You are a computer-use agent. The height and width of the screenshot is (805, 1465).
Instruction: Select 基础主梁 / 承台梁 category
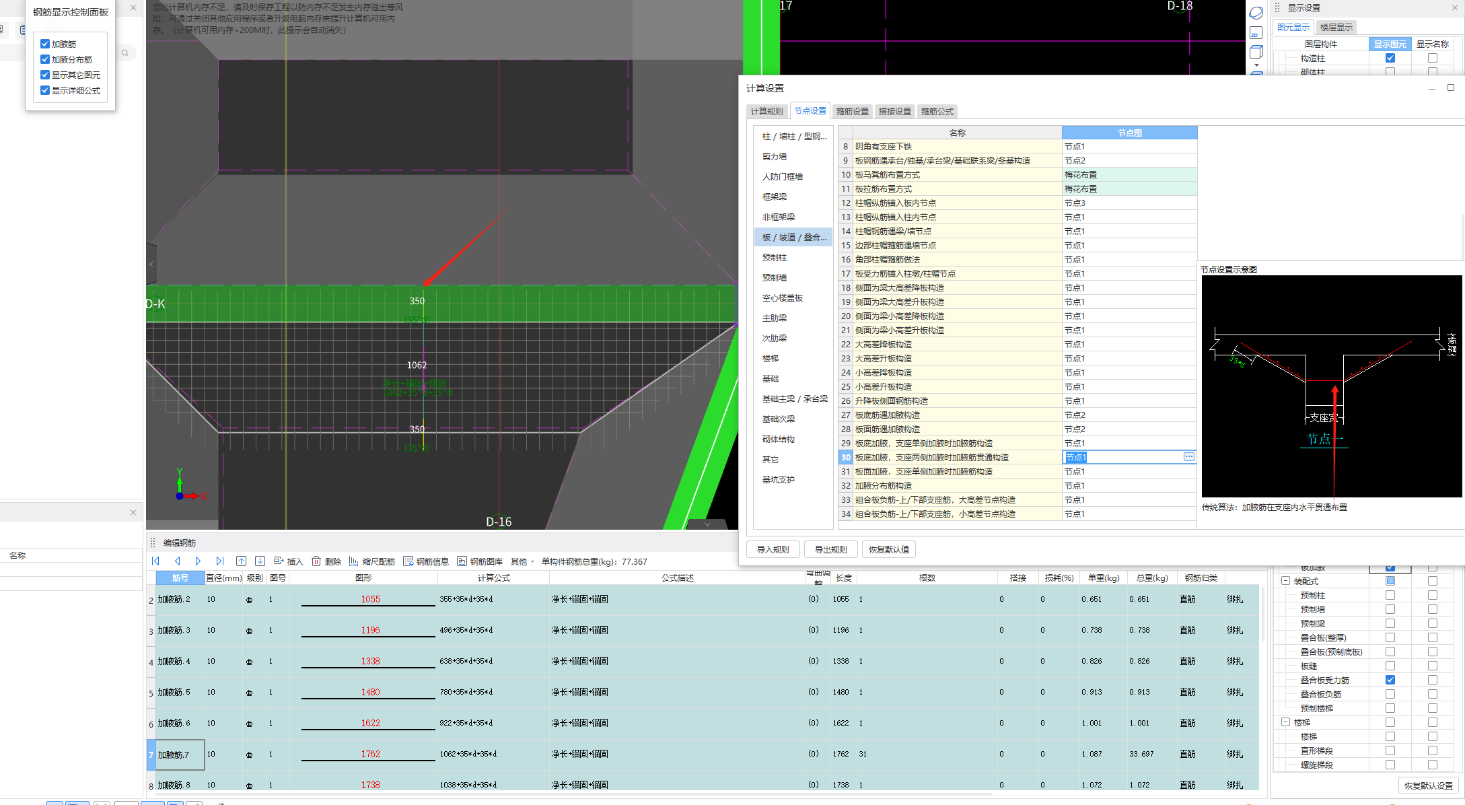tap(795, 398)
